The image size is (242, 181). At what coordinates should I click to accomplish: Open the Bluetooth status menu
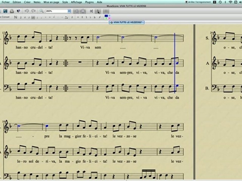[x=225, y=2]
